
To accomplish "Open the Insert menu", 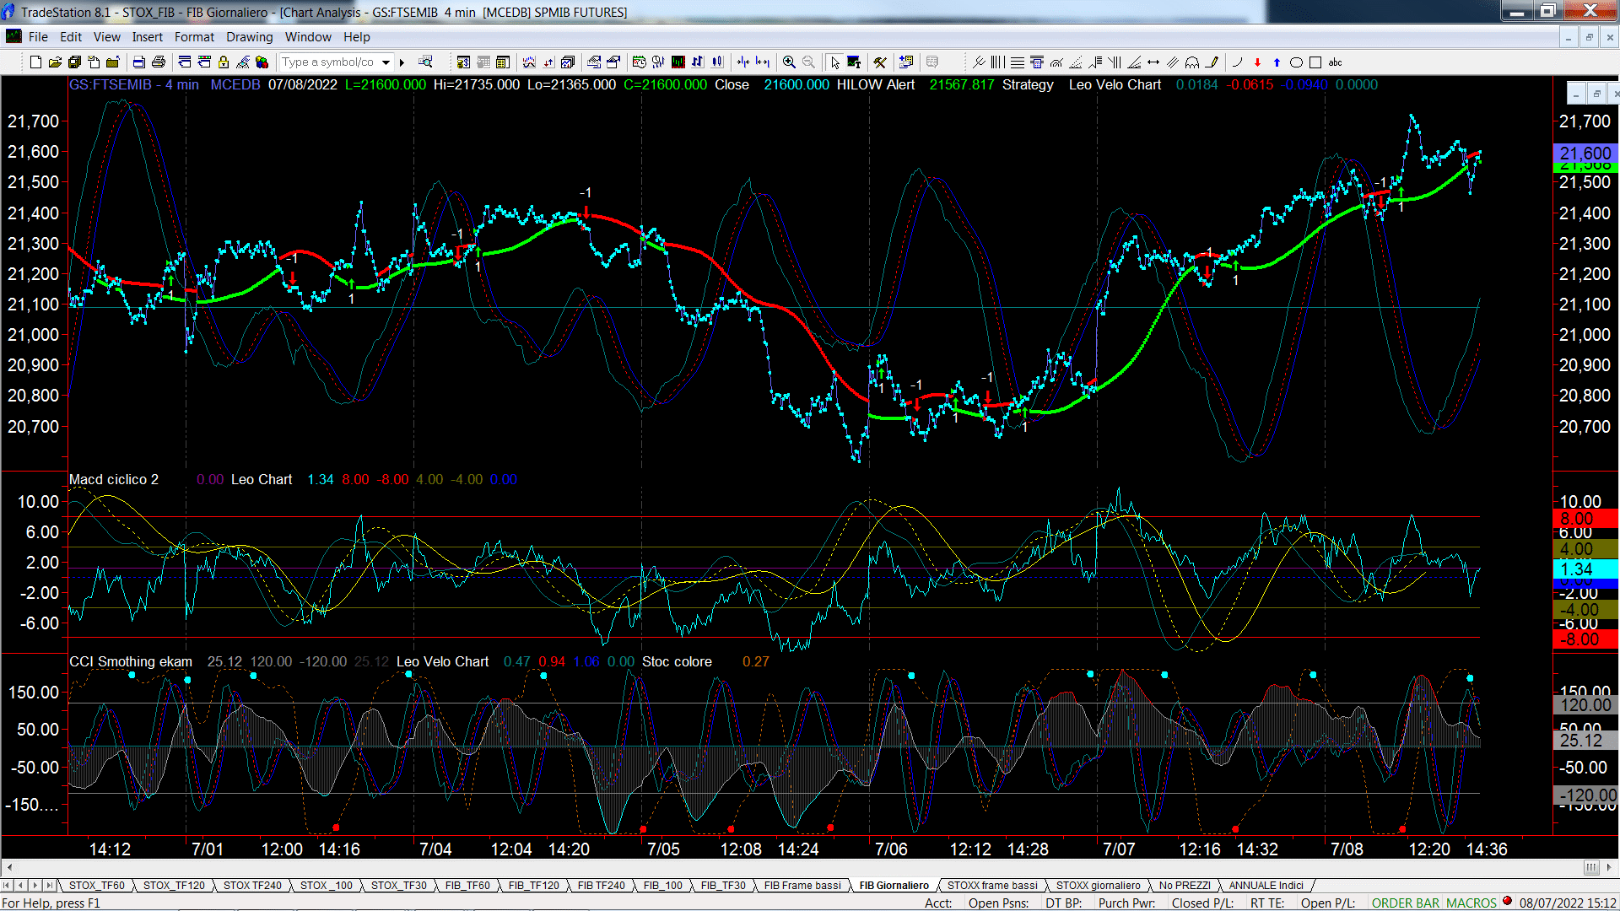I will [x=147, y=37].
